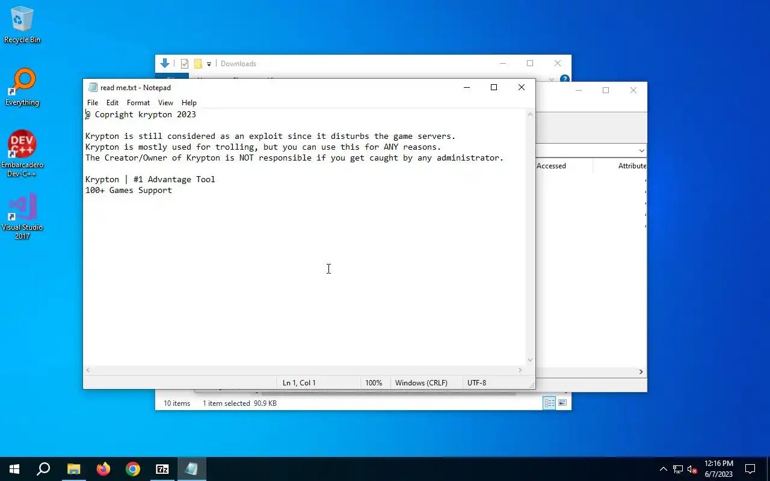Click the Accessed column header in rear window
Viewport: 770px width, 481px height.
click(x=551, y=166)
